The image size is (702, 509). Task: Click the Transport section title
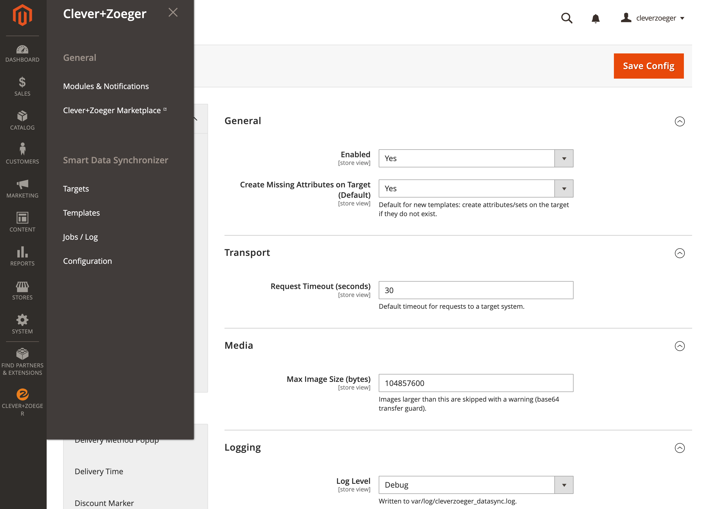pyautogui.click(x=247, y=253)
